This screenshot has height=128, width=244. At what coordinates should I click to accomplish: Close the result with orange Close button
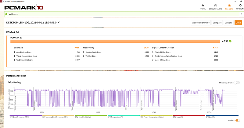[x=238, y=23]
